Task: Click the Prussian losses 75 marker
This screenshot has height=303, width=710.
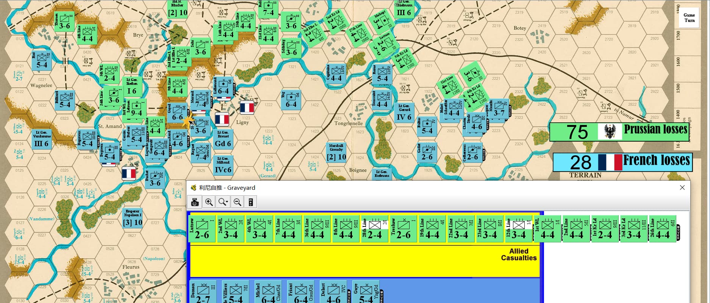Action: (x=619, y=131)
